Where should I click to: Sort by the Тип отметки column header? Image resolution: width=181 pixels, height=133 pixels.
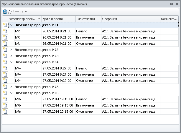point(88,19)
